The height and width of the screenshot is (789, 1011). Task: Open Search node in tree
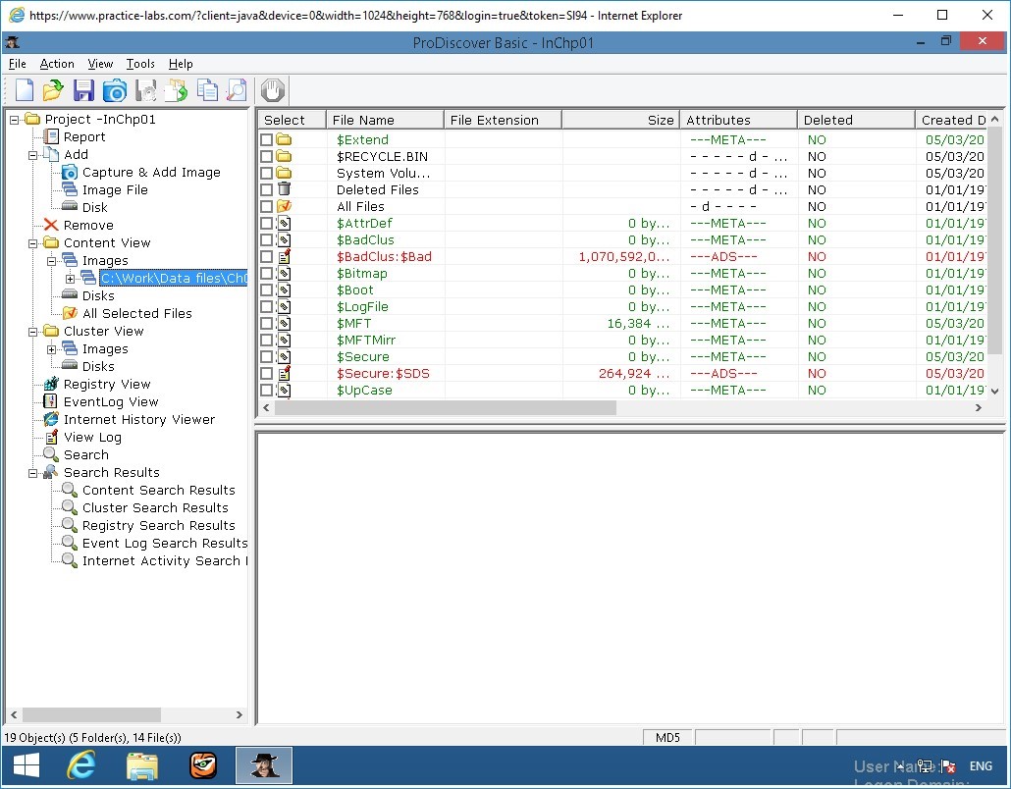pos(85,455)
